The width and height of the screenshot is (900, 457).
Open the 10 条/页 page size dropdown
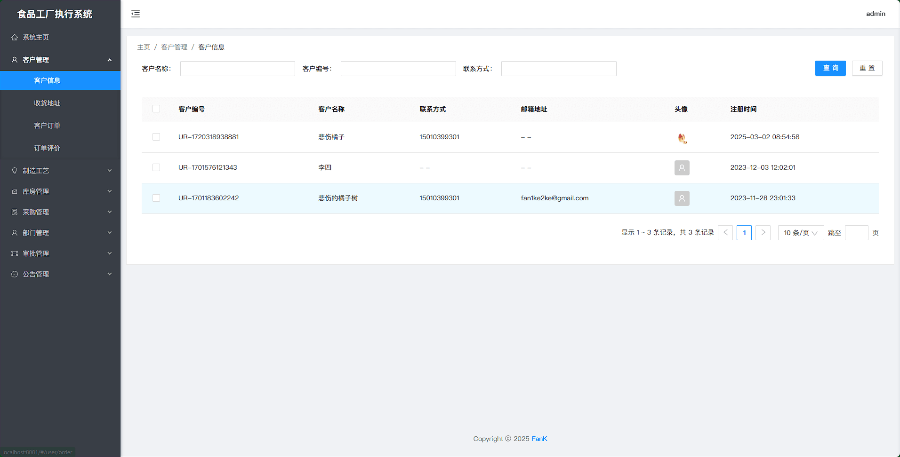click(x=800, y=233)
